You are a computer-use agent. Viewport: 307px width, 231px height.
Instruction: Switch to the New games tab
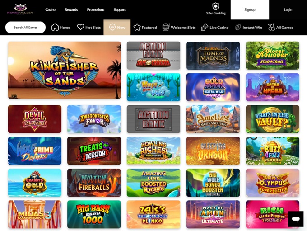click(x=117, y=27)
